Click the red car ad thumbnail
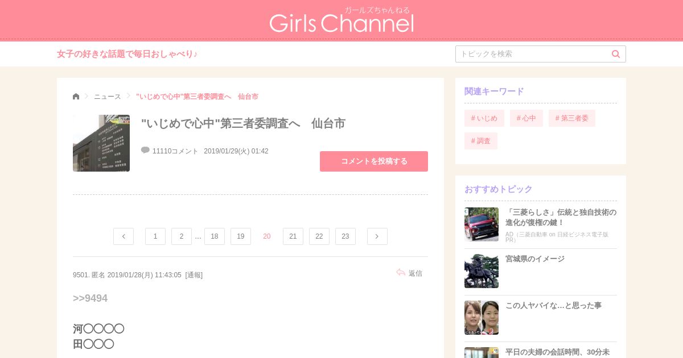Screen dimensions: 683x358 (482, 224)
